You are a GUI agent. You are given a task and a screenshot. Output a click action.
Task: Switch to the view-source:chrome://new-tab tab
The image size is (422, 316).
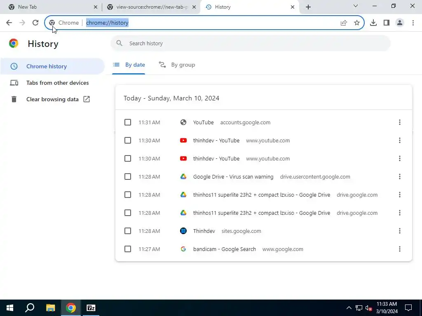coord(152,7)
